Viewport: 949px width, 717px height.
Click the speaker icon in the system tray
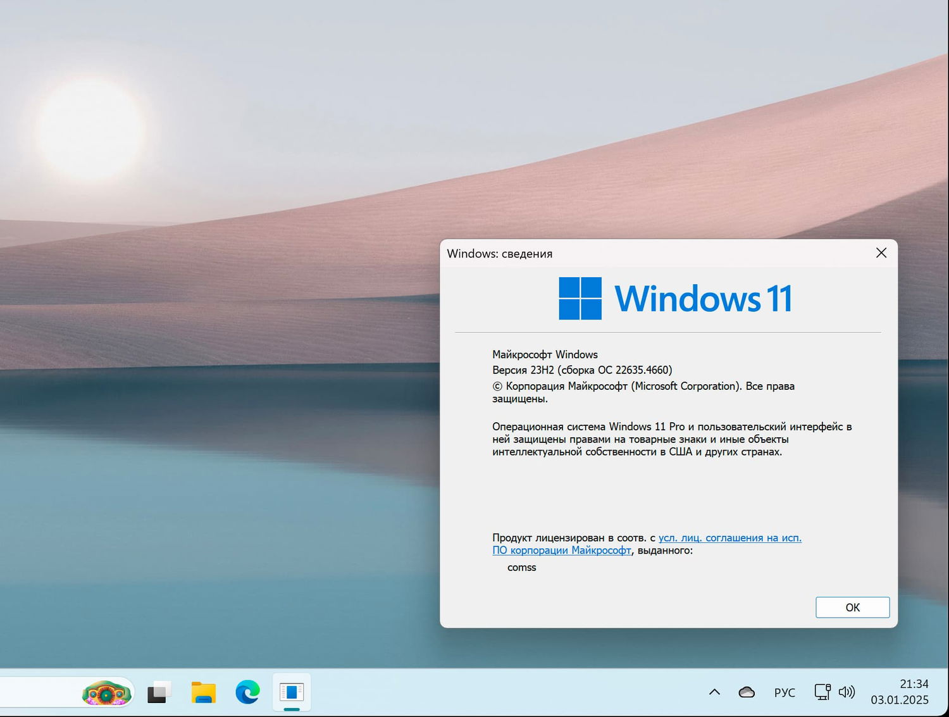848,692
